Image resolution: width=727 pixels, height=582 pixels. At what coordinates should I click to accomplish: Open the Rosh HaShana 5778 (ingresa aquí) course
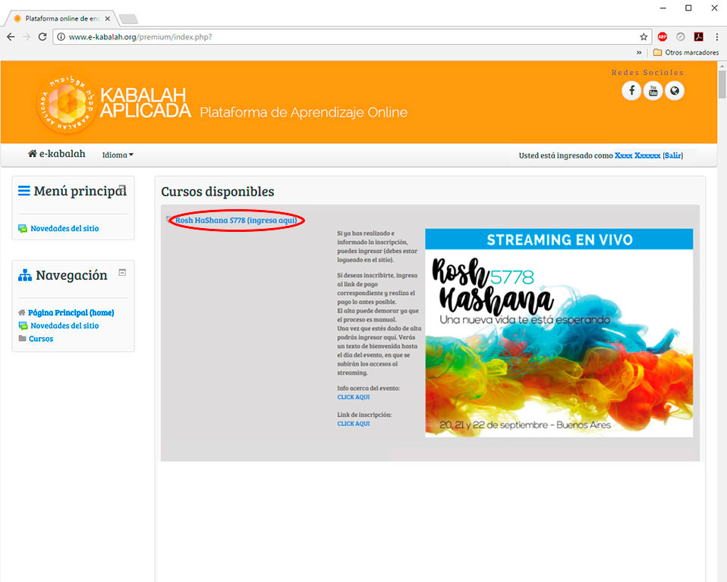coord(236,221)
